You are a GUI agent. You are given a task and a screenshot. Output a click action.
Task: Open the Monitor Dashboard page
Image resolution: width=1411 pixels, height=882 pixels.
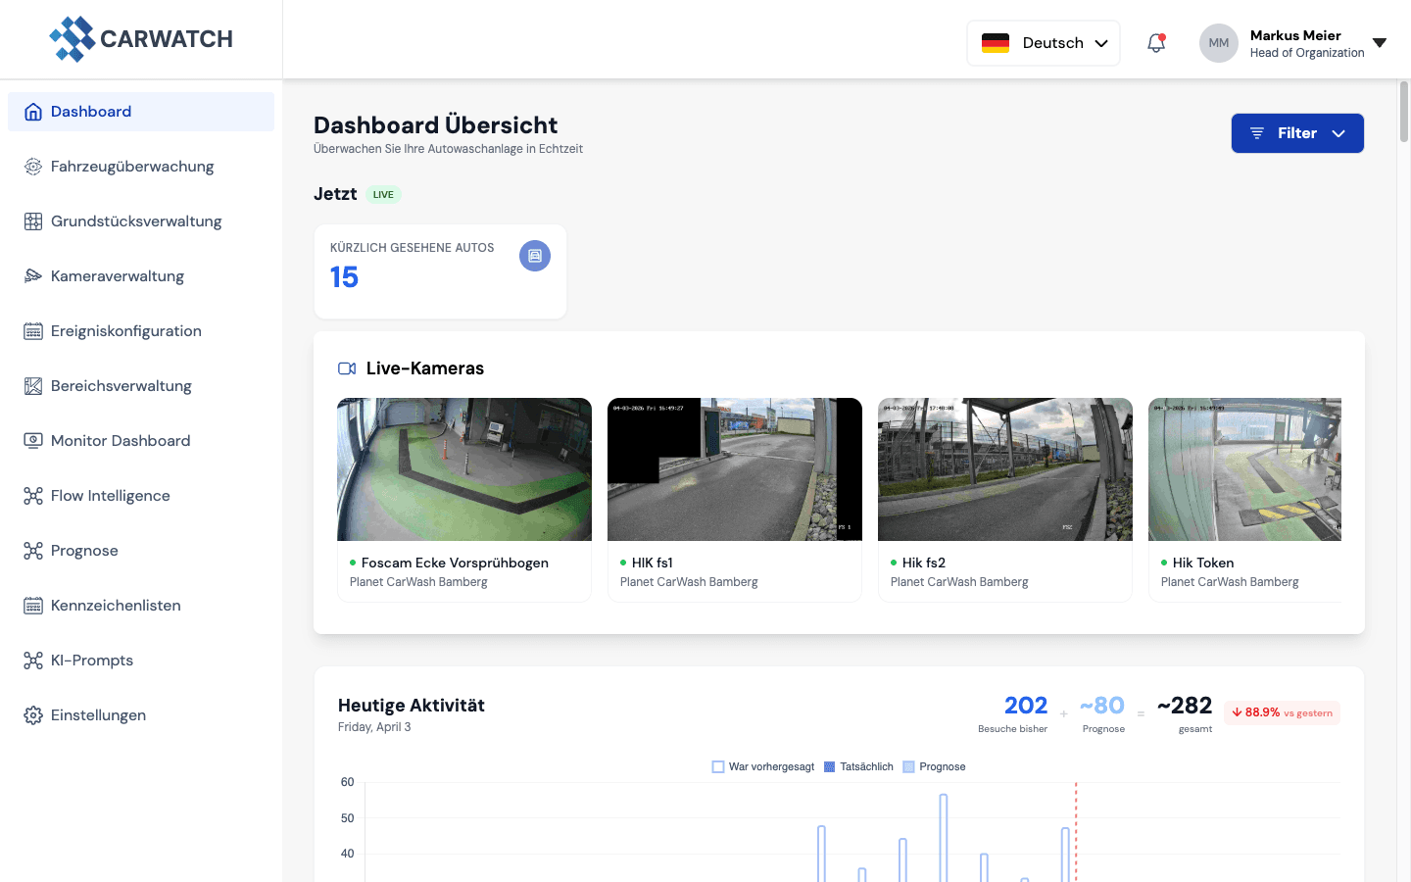pos(121,440)
